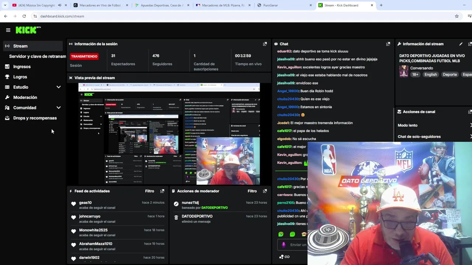Go back with the browser back arrow
Image resolution: width=472 pixels, height=265 pixels.
coord(6,16)
